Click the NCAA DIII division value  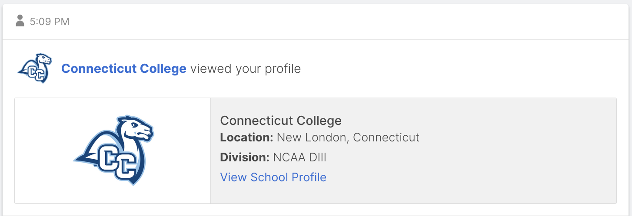coord(299,157)
